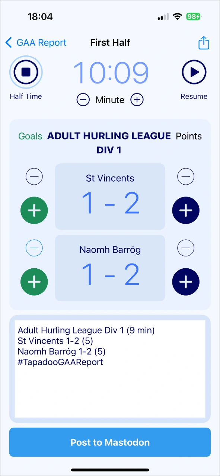Image resolution: width=220 pixels, height=476 pixels.
Task: Add a point for Naomh Barróg
Action: tap(186, 282)
